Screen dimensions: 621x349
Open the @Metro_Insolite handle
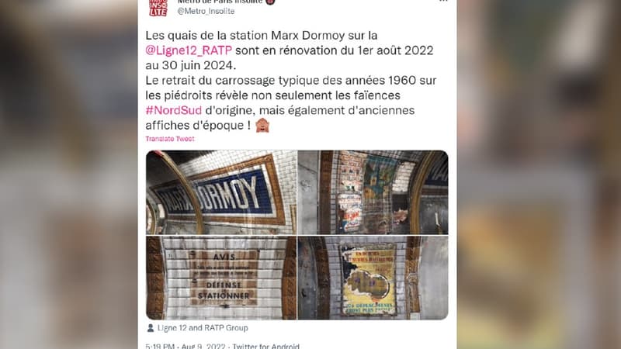[206, 11]
